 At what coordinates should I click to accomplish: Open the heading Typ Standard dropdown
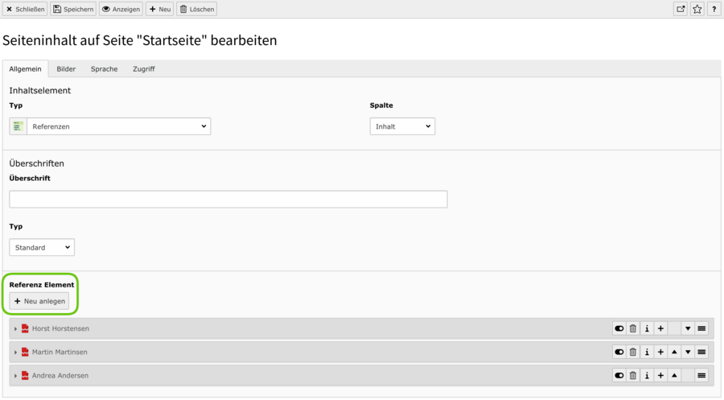(42, 247)
